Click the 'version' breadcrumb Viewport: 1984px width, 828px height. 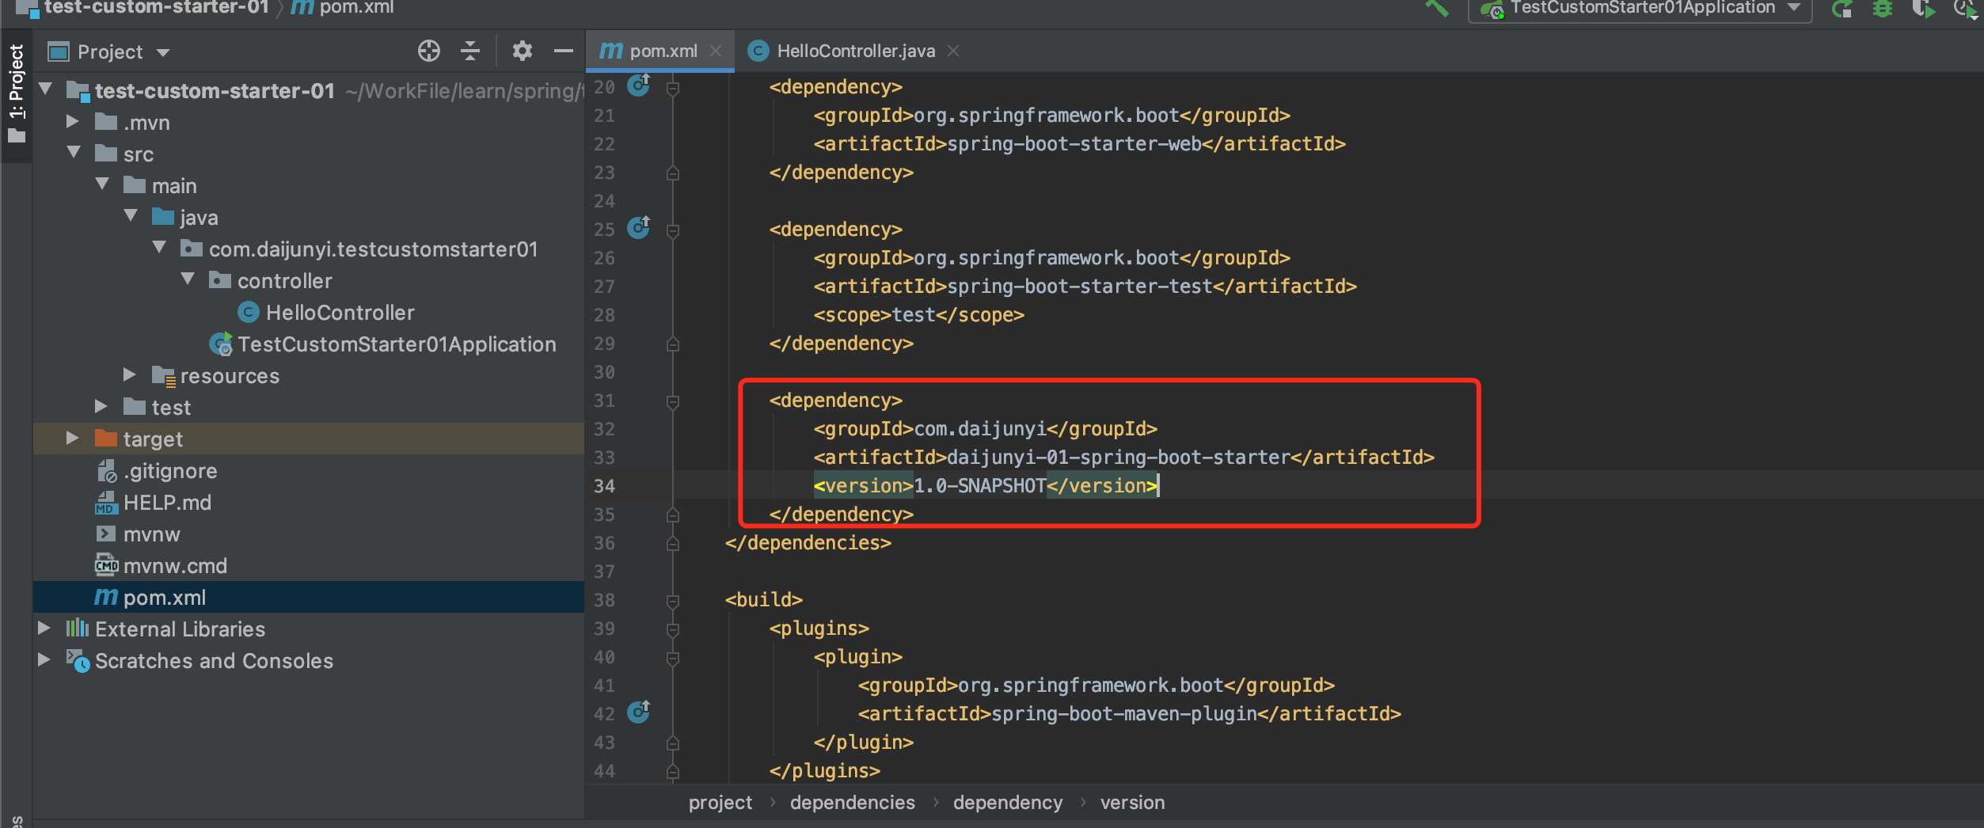pos(1132,803)
